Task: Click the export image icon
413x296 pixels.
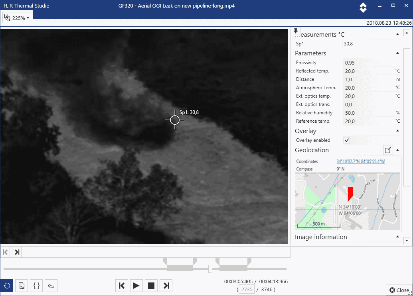Action: [22, 285]
